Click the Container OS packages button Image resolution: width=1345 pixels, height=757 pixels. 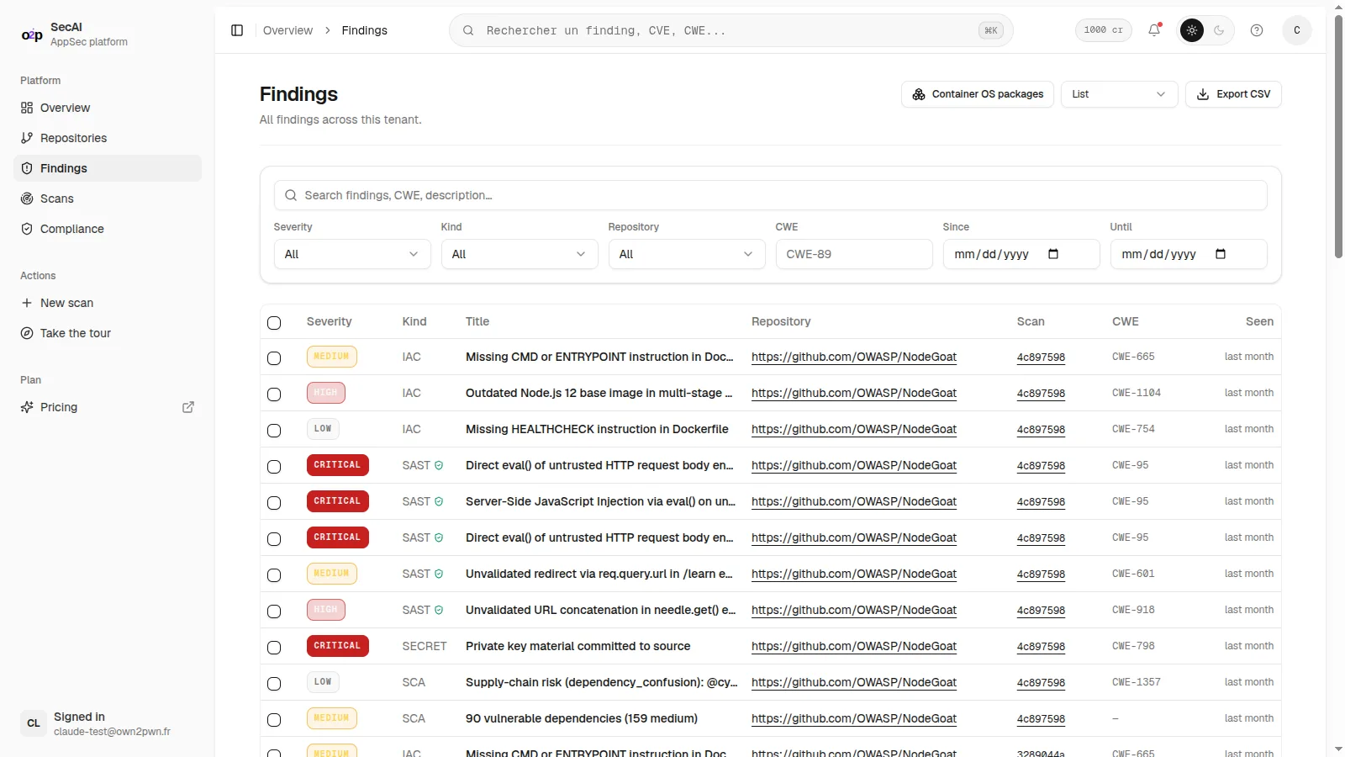point(977,94)
